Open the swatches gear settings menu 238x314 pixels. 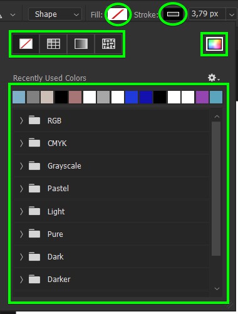[214, 78]
